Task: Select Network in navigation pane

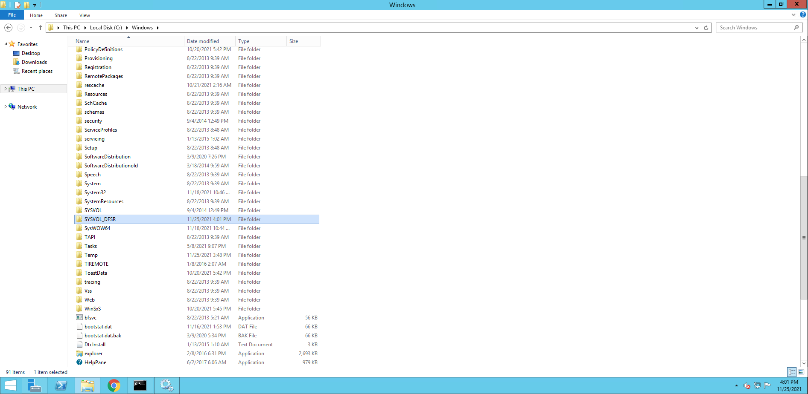Action: point(27,107)
